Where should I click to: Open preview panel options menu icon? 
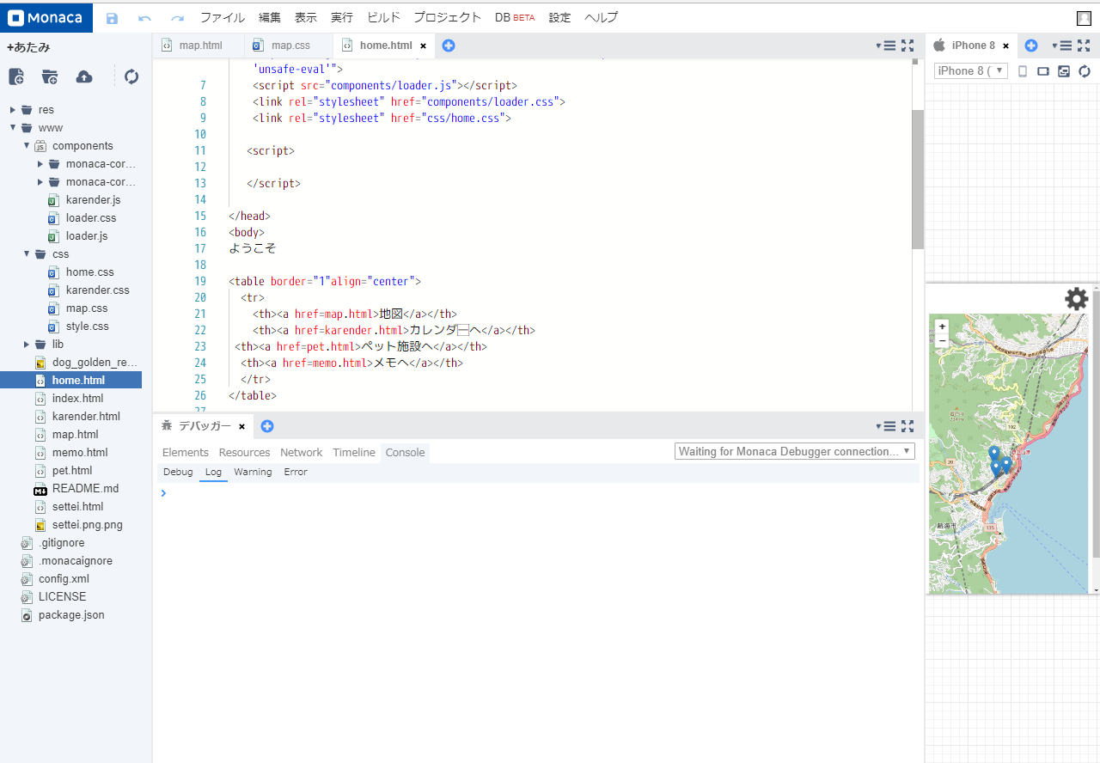pos(1063,46)
